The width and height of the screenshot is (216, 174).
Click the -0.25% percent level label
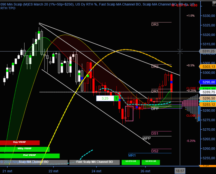tap(191, 141)
